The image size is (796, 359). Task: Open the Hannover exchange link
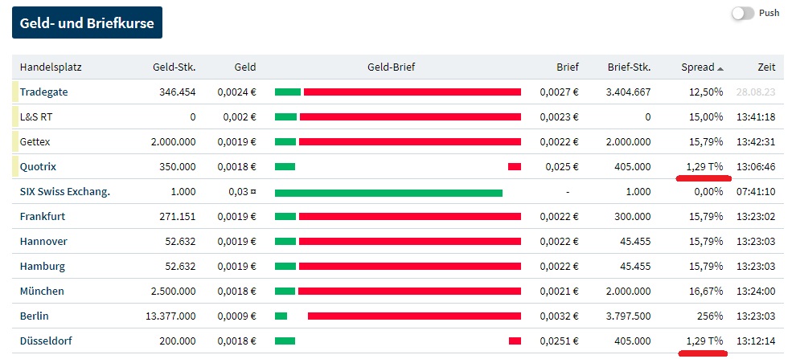click(x=43, y=241)
